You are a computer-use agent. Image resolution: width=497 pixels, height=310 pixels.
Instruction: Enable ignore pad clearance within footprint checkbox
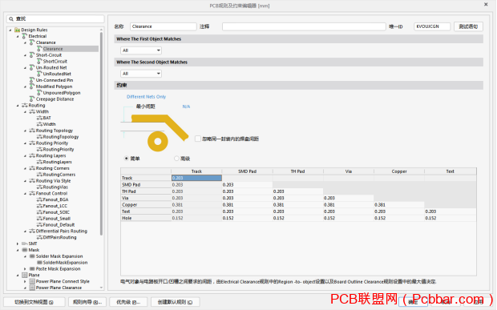[198, 139]
